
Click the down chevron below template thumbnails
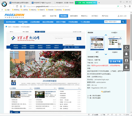tap(106, 54)
